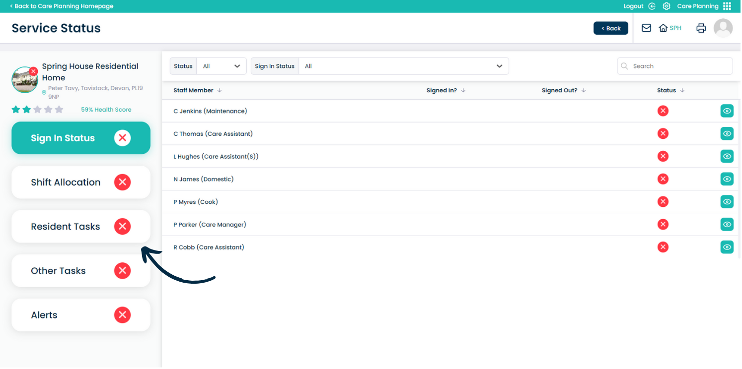Open the settings gear icon
Viewport: 742px width, 369px height.
click(667, 6)
